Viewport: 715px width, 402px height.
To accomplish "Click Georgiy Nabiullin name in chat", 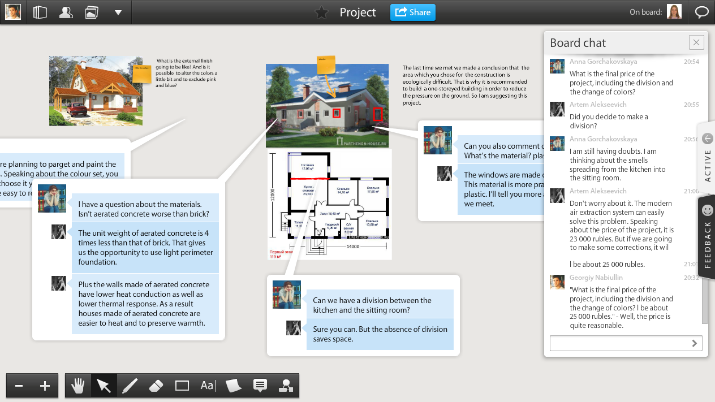I will tap(596, 278).
